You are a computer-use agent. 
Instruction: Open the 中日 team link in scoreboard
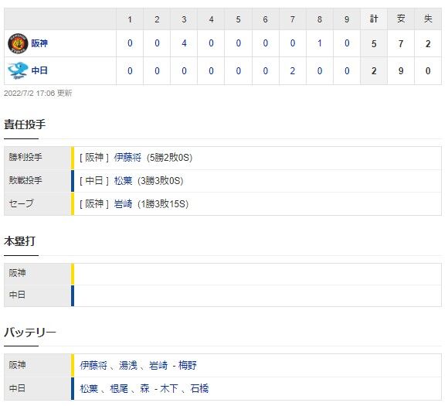tap(39, 70)
